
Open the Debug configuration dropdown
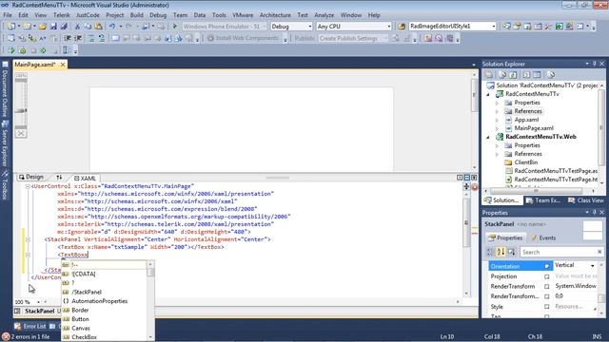pyautogui.click(x=310, y=27)
